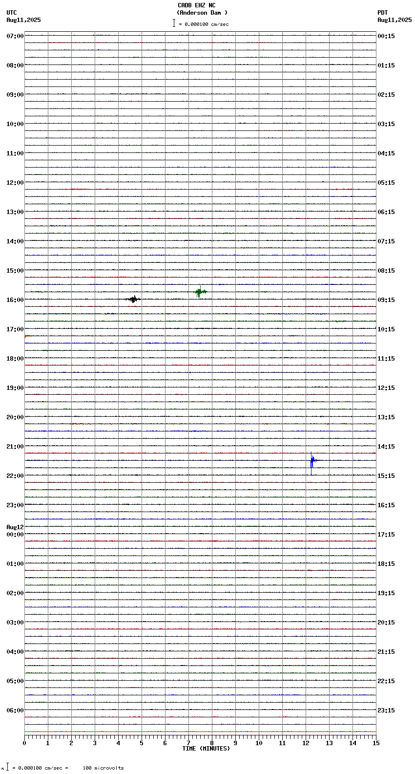Click the 20:15 PDT row label
This screenshot has height=774, width=415.
[386, 623]
